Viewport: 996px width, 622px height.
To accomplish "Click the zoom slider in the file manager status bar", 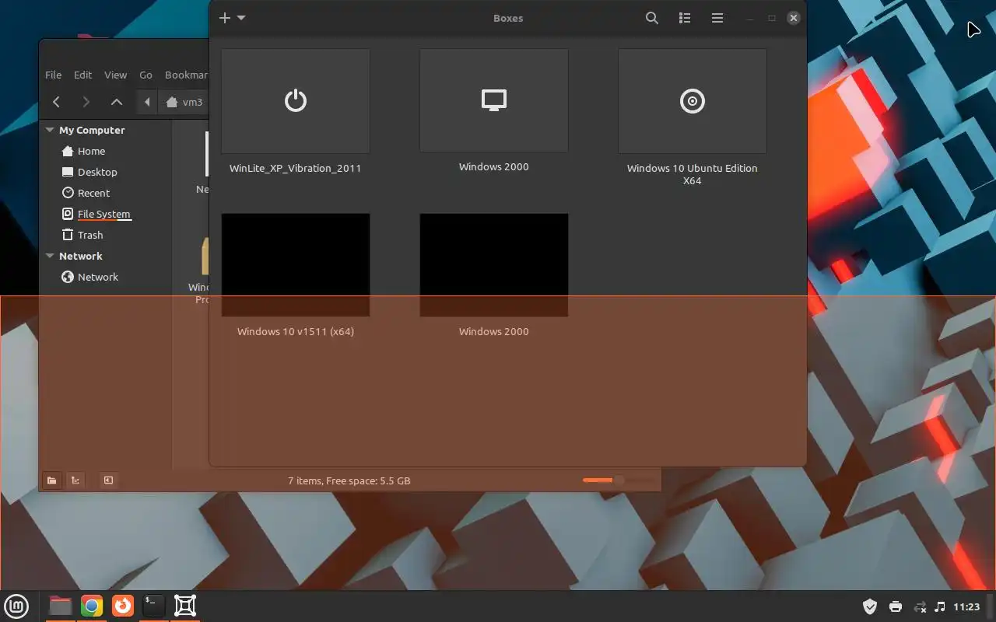I will (x=618, y=480).
